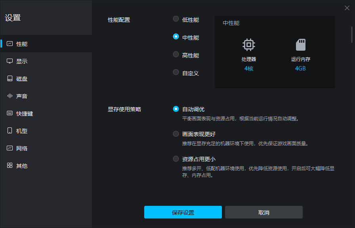Choose 自动调优 video memory strategy
Screen dimensions: 355x228
[x=176, y=109]
